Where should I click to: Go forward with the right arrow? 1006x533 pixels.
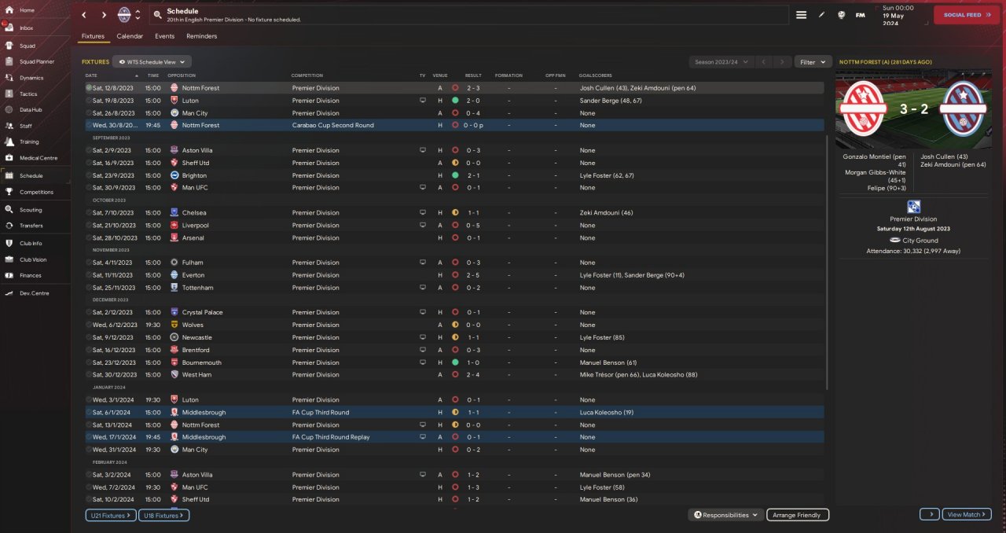[104, 15]
